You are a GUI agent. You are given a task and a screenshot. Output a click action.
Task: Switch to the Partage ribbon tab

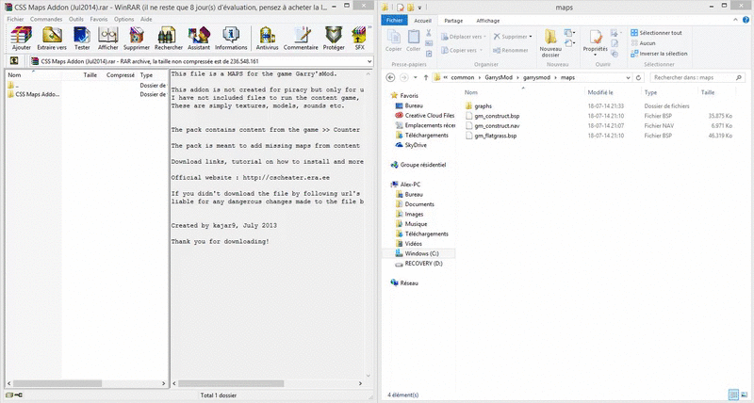coord(453,21)
